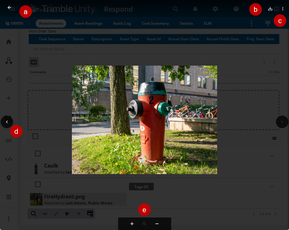
Task: Zoom in with the plus button
Action: coord(132,224)
